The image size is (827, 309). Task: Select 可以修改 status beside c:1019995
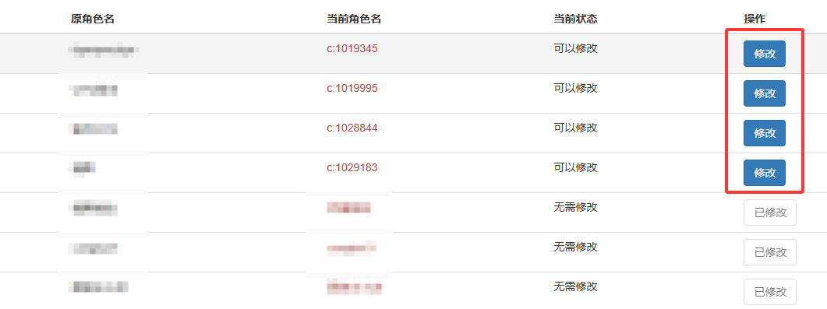pyautogui.click(x=575, y=88)
